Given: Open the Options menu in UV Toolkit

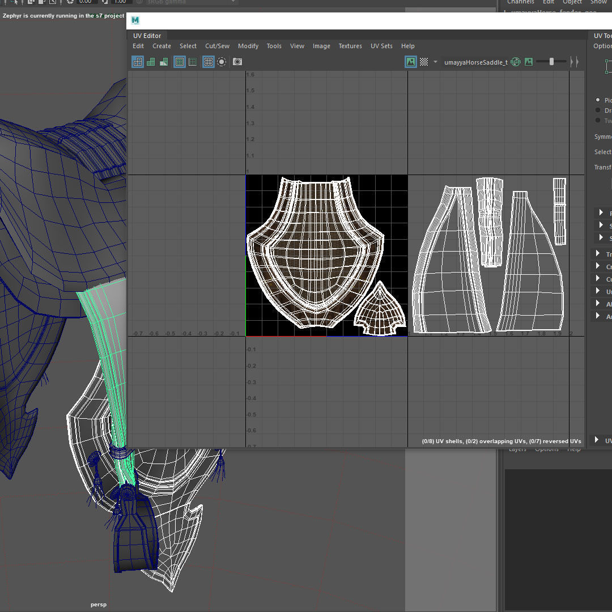Looking at the screenshot, I should tap(602, 46).
